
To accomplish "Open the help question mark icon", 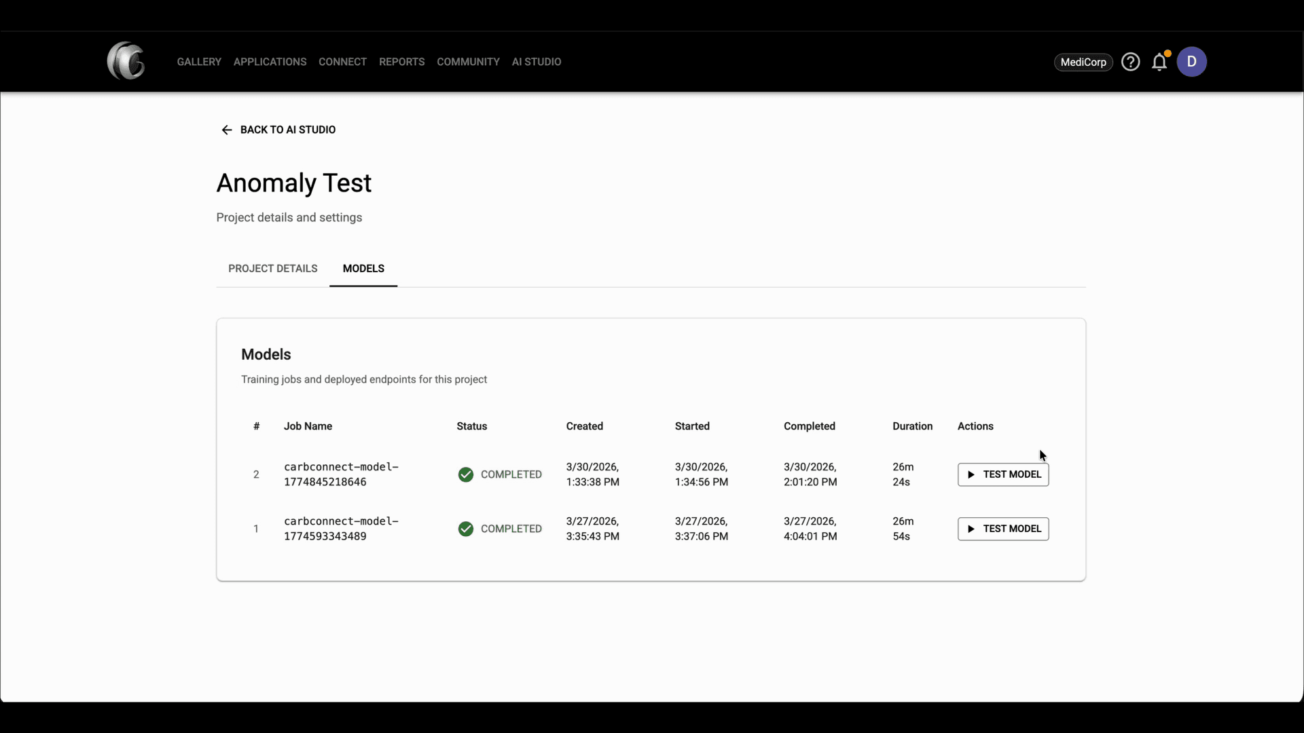I will [x=1131, y=62].
